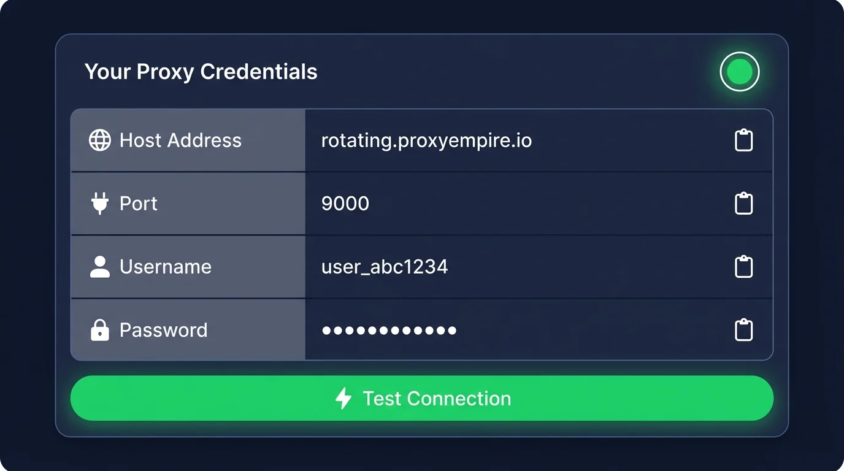Click the globe icon beside Host Address

point(100,140)
